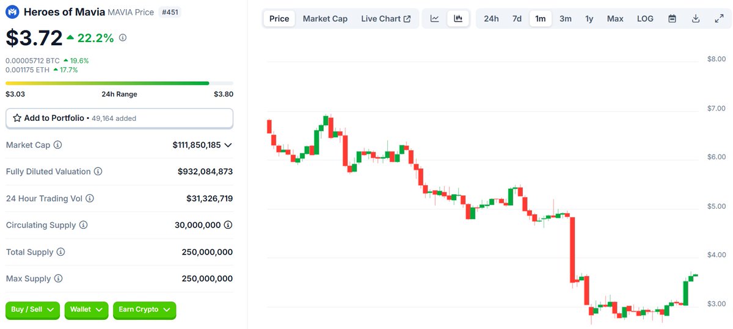Show Max Supply info icon
Image resolution: width=733 pixels, height=329 pixels.
[58, 278]
